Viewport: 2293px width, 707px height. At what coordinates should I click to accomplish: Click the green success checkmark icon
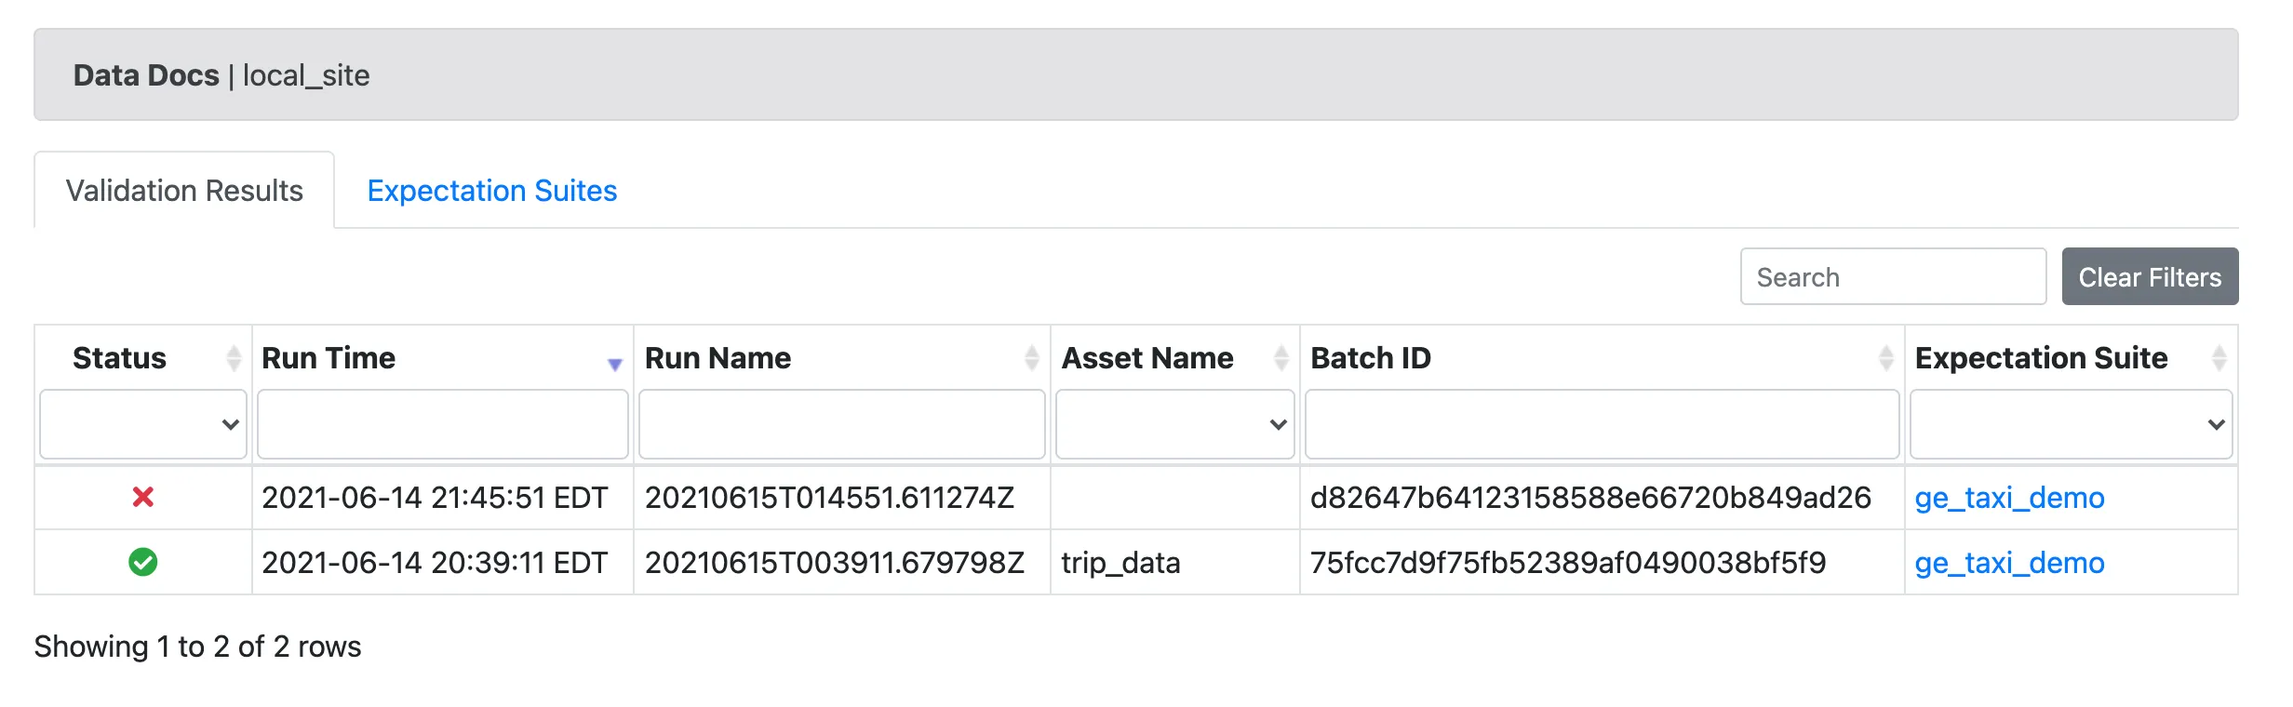pyautogui.click(x=142, y=562)
